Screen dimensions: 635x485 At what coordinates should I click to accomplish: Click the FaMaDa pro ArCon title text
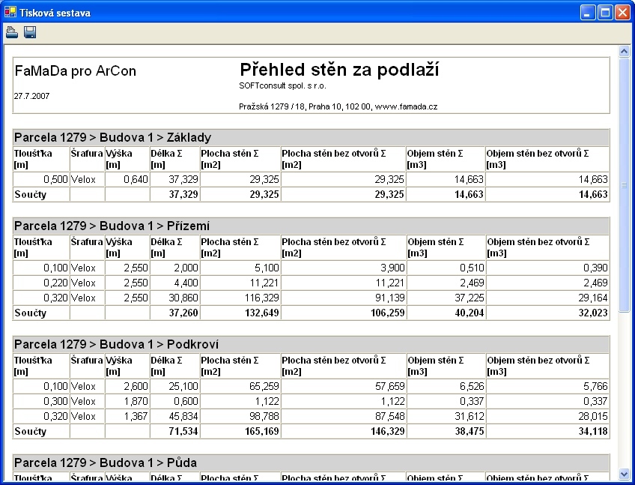click(x=76, y=71)
